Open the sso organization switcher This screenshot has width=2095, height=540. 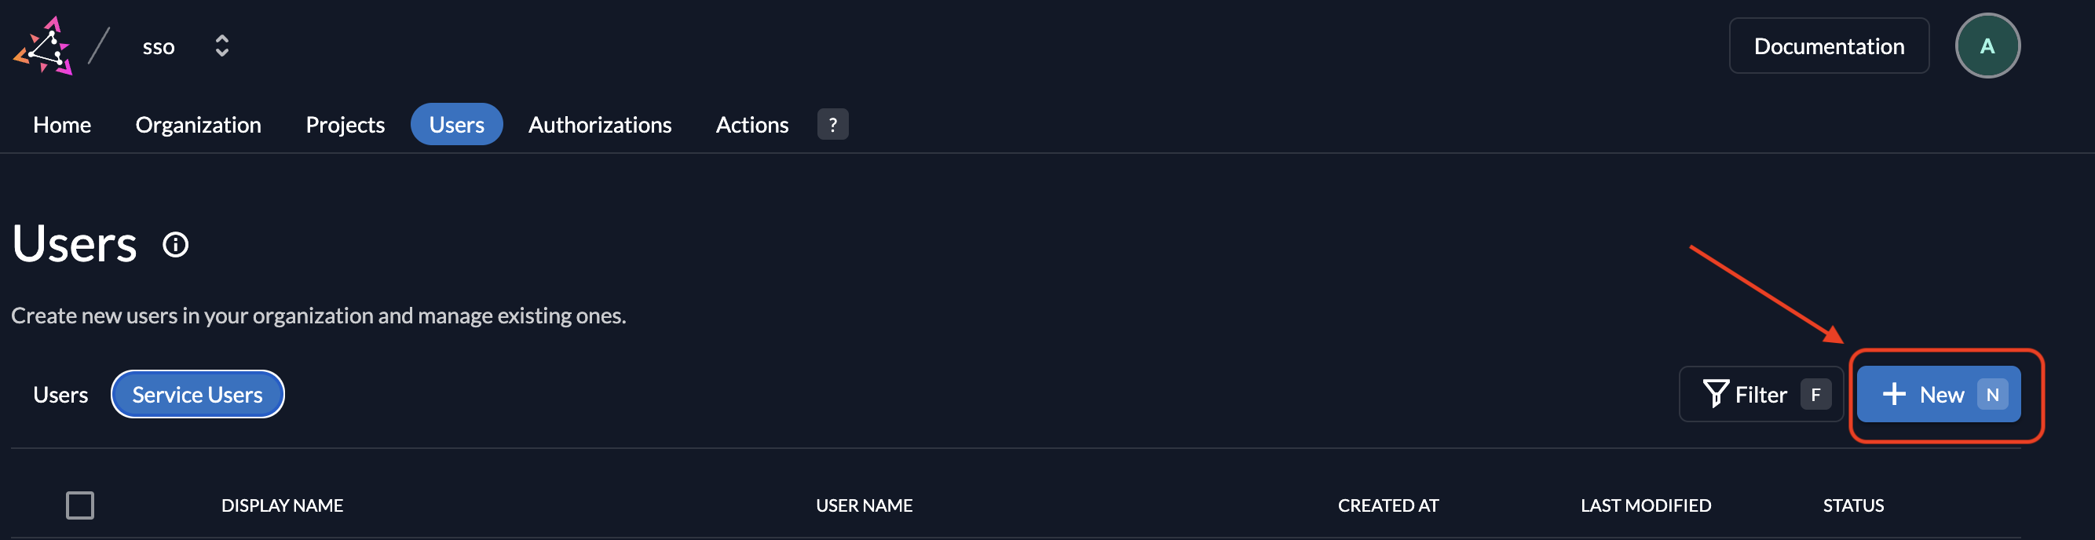[221, 46]
